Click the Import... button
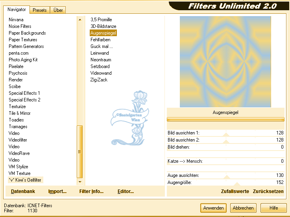Viewport: 290px width, 217px height. pos(57,191)
